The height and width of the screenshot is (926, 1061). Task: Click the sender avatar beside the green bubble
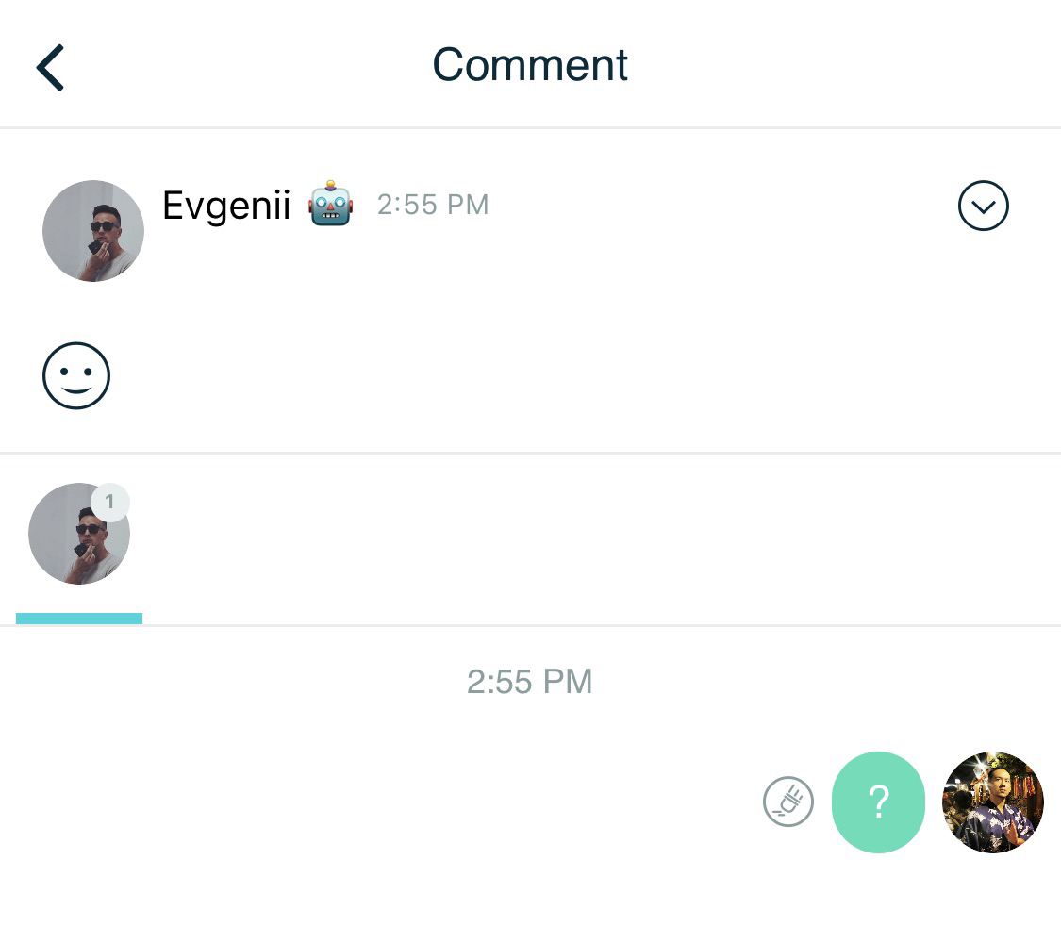click(x=992, y=802)
